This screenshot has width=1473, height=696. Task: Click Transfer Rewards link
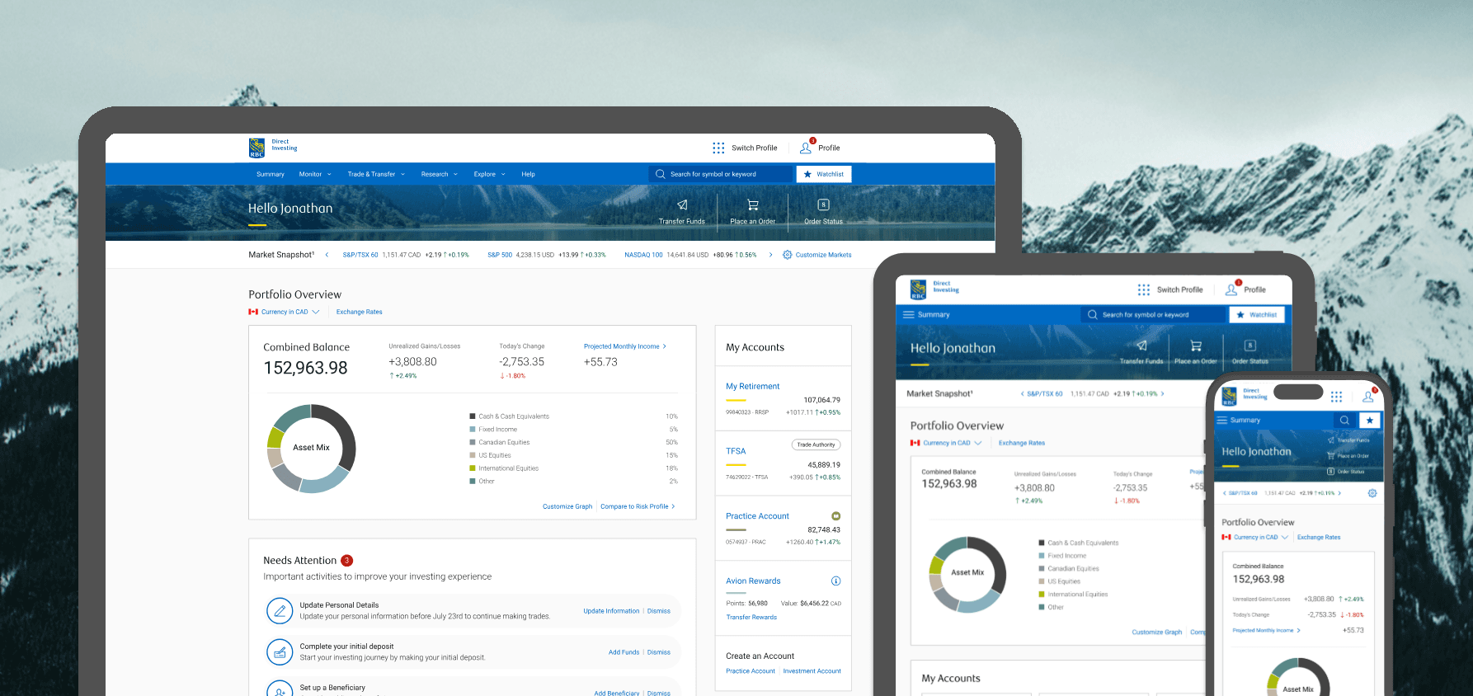pyautogui.click(x=751, y=617)
